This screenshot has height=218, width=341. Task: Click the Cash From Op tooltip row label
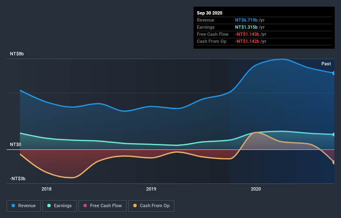211,41
